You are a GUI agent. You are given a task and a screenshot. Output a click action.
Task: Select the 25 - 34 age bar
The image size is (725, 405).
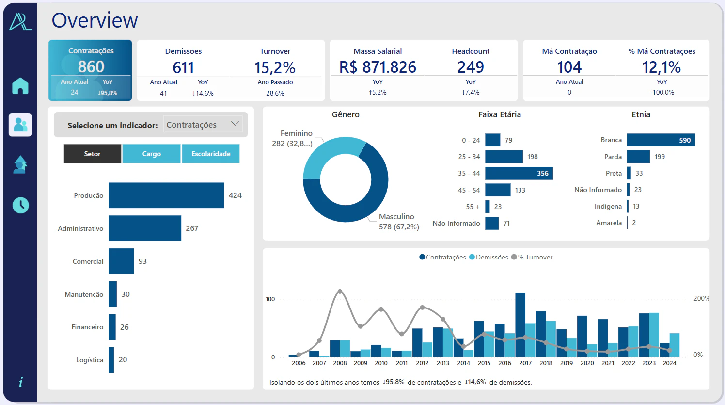(x=504, y=157)
